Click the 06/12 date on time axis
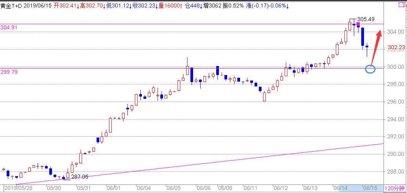Image resolution: width=407 pixels, height=193 pixels. tap(280, 188)
